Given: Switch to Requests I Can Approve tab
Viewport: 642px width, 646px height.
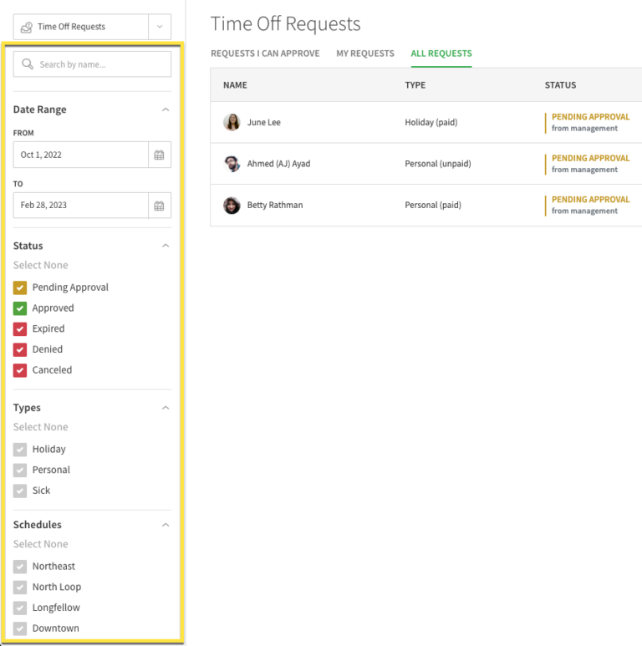Looking at the screenshot, I should coord(265,53).
